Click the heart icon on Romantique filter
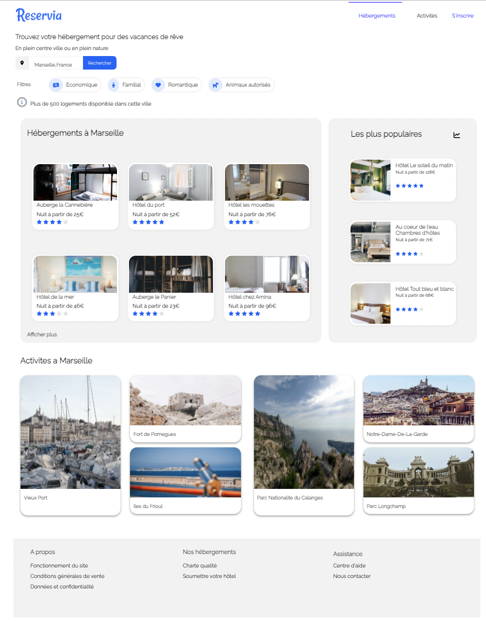 (158, 85)
